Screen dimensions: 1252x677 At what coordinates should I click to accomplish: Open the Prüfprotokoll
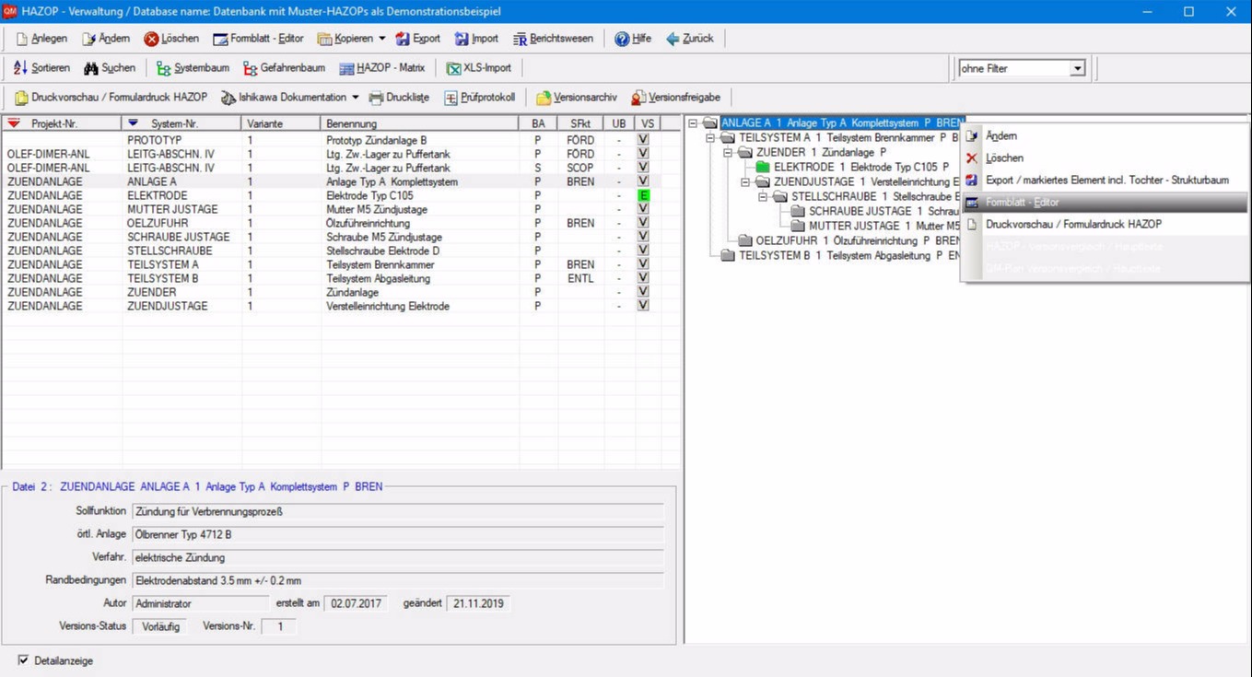point(479,98)
